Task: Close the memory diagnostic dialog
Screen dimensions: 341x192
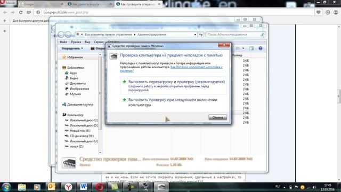Action: point(224,45)
